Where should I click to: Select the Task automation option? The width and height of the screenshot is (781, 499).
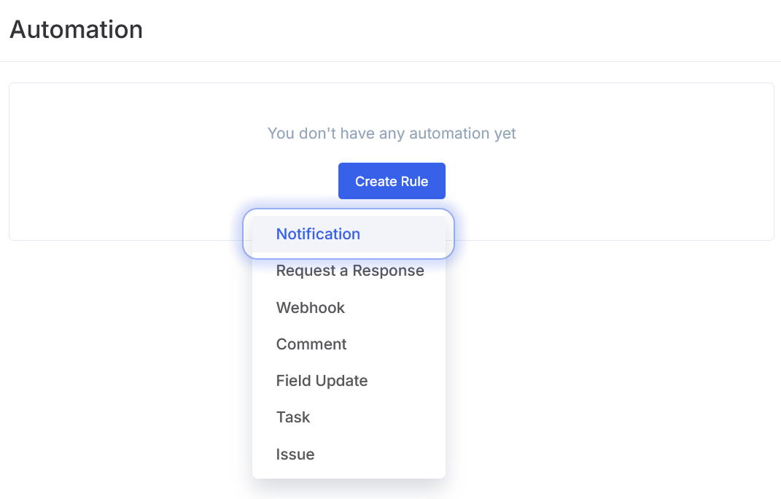coord(293,417)
